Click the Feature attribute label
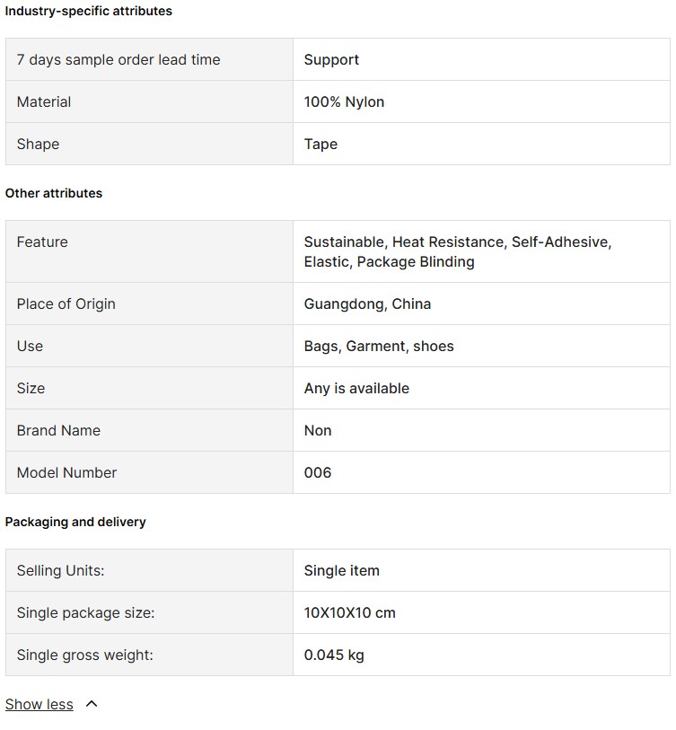This screenshot has height=730, width=676. coord(42,242)
